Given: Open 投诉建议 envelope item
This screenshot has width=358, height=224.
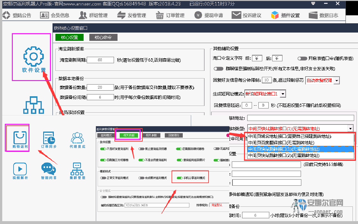Looking at the screenshot, I should [247, 15].
